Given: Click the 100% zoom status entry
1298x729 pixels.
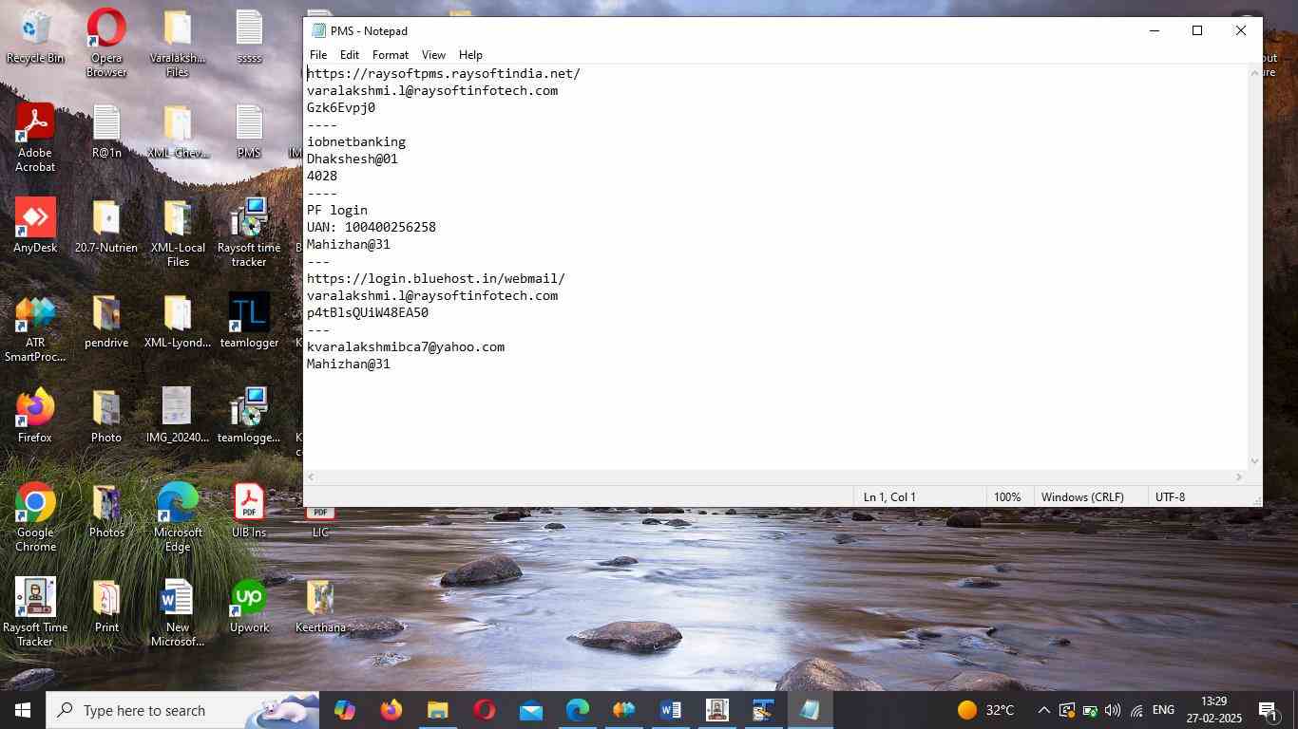Looking at the screenshot, I should tap(1007, 497).
